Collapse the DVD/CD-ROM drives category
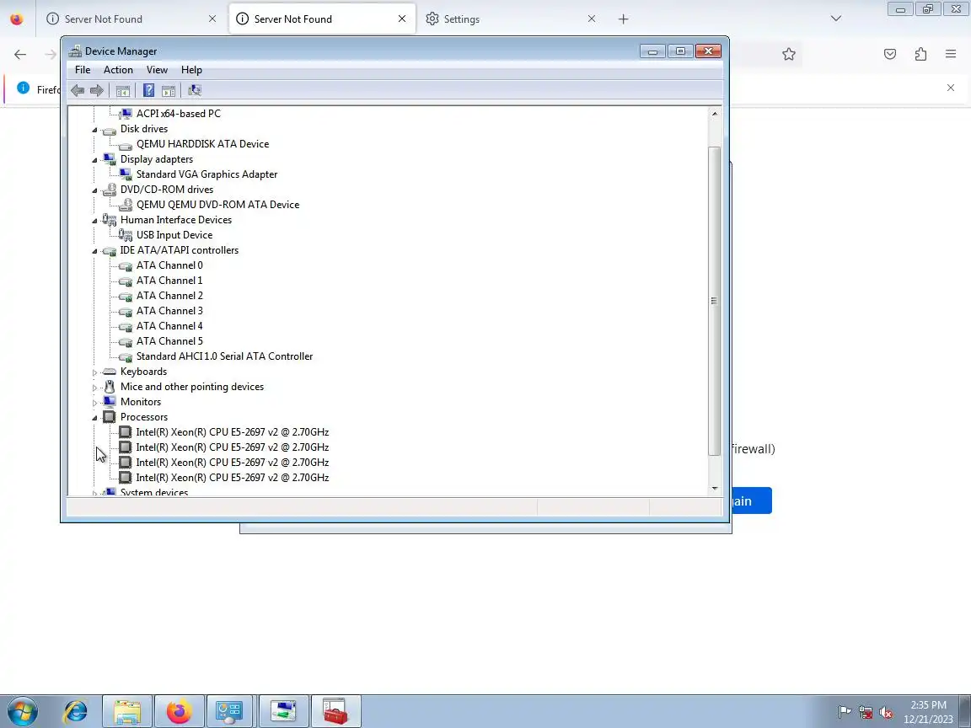The height and width of the screenshot is (728, 971). 94,190
